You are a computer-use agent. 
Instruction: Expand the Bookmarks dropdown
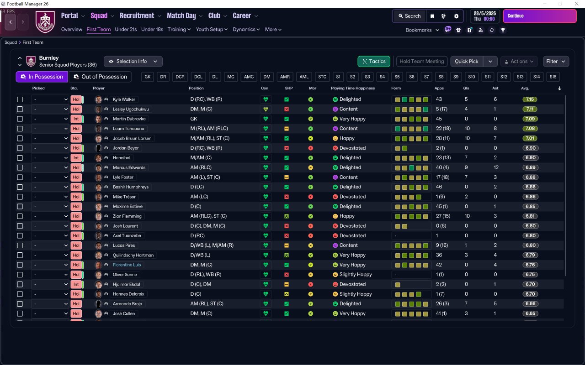(x=423, y=30)
